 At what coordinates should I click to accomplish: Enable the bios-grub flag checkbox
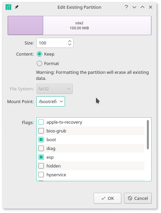click(41, 131)
